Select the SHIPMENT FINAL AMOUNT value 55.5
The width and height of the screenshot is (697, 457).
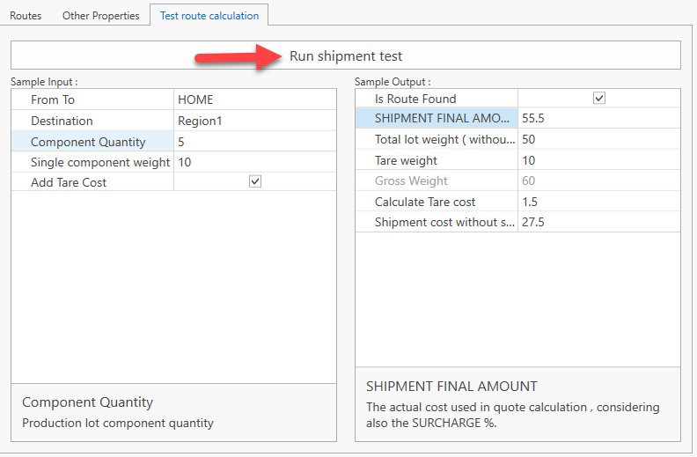598,118
